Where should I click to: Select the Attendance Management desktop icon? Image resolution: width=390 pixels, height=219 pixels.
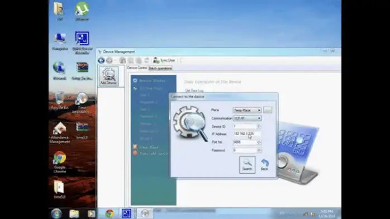[59, 133]
